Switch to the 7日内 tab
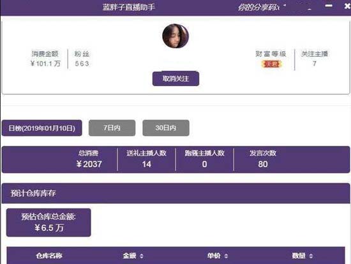The image size is (351, 264). pyautogui.click(x=112, y=128)
